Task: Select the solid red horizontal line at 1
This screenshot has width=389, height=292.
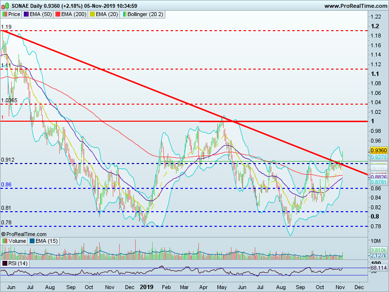Action: tap(184, 121)
